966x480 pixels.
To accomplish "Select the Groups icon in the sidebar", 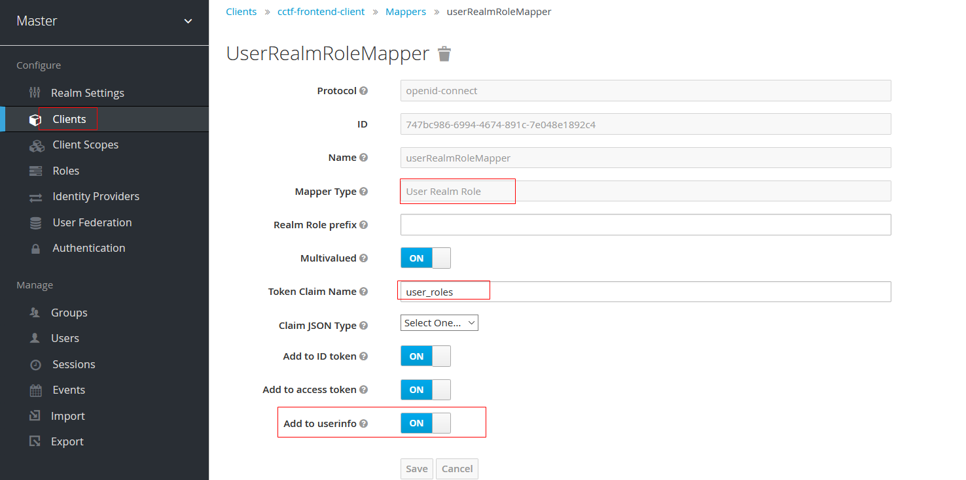I will [35, 313].
